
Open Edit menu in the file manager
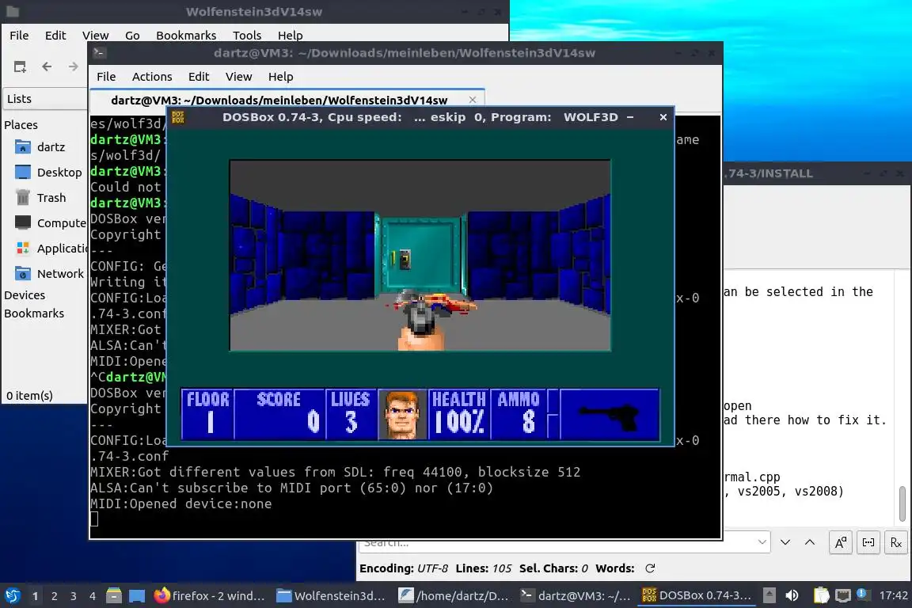click(x=55, y=36)
